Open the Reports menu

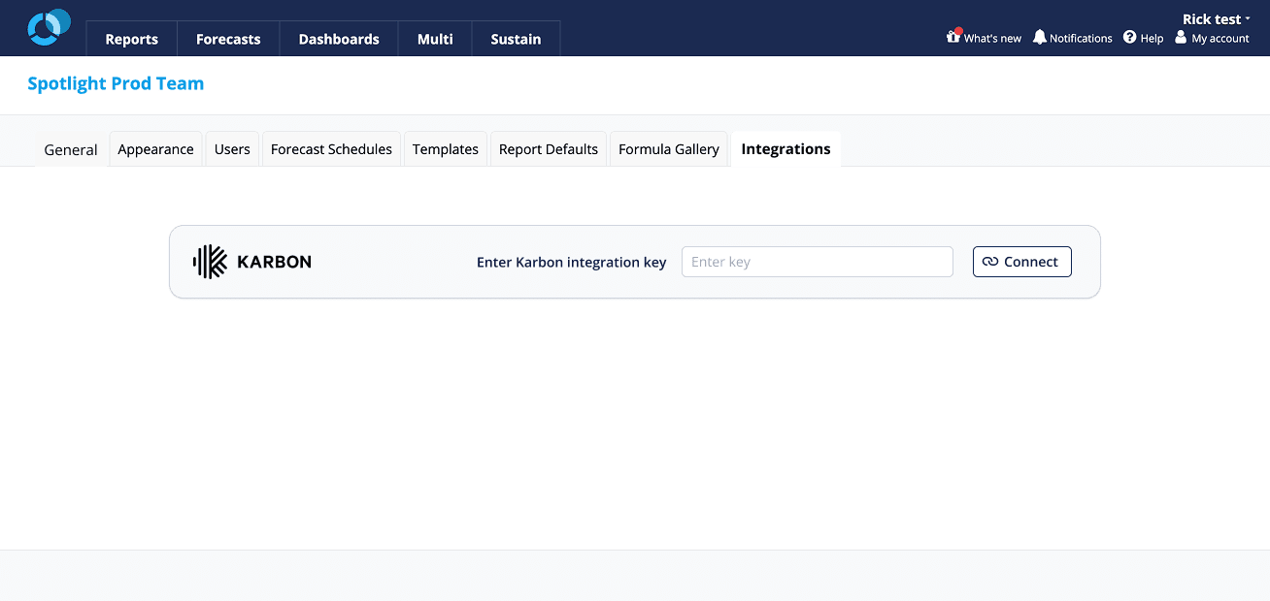point(132,39)
